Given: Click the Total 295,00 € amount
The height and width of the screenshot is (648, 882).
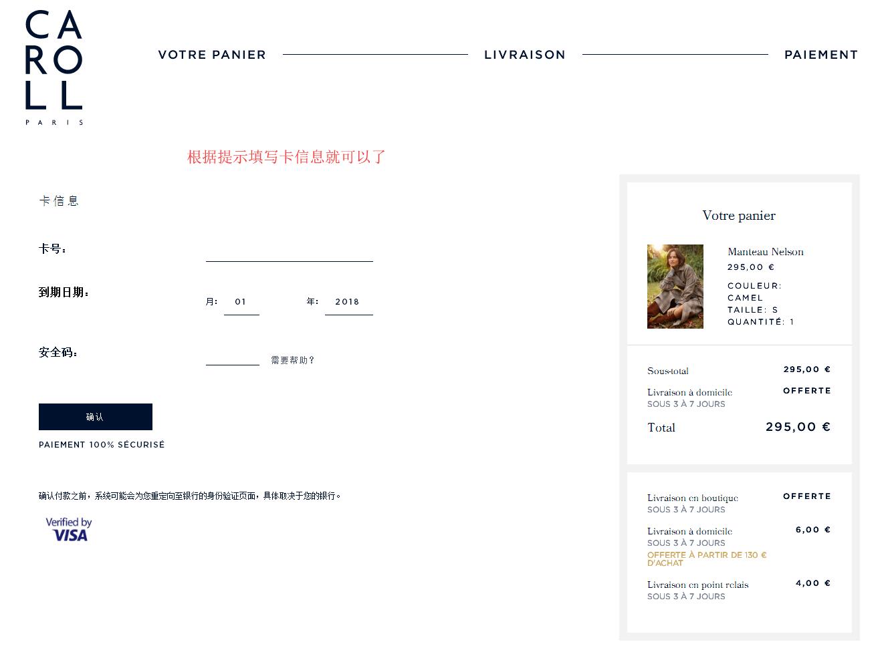Looking at the screenshot, I should [798, 427].
